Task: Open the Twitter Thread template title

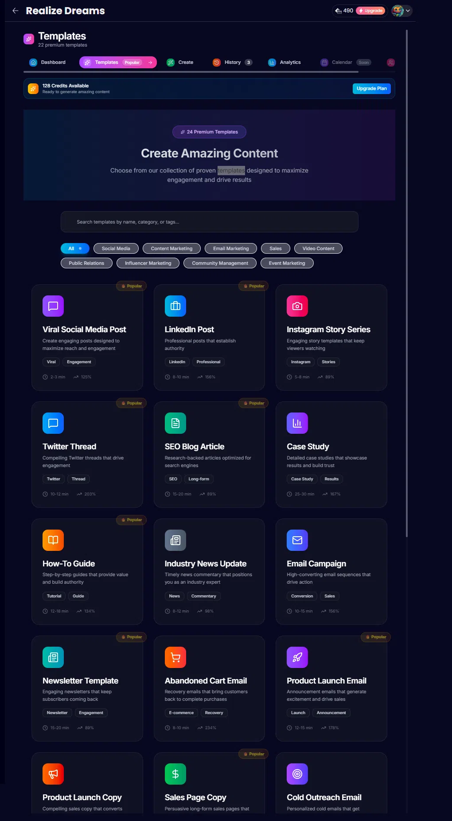Action: [x=69, y=447]
